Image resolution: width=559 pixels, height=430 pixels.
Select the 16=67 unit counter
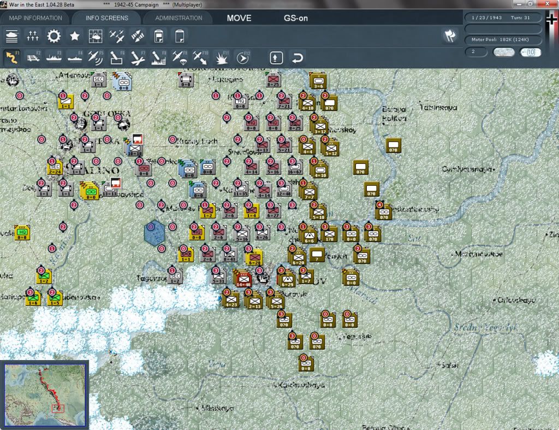click(x=294, y=167)
